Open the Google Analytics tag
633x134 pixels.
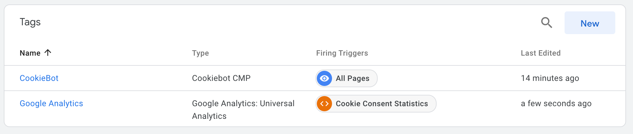pyautogui.click(x=51, y=103)
